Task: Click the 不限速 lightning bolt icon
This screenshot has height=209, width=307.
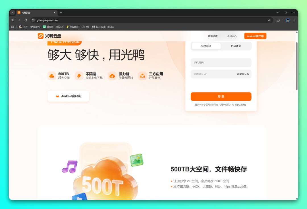Action: pyautogui.click(x=79, y=76)
